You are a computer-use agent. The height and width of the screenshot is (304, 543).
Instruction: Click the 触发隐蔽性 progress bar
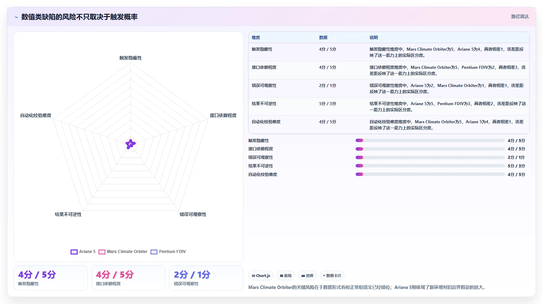coord(430,140)
